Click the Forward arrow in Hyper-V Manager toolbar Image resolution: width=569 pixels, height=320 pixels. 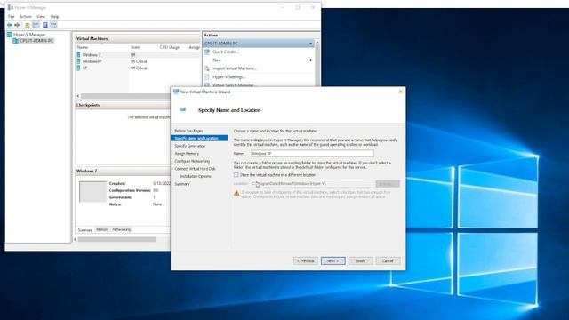17,25
